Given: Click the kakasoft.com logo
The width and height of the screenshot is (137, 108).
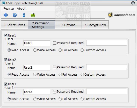Looking at the screenshot, I should click(x=121, y=15).
